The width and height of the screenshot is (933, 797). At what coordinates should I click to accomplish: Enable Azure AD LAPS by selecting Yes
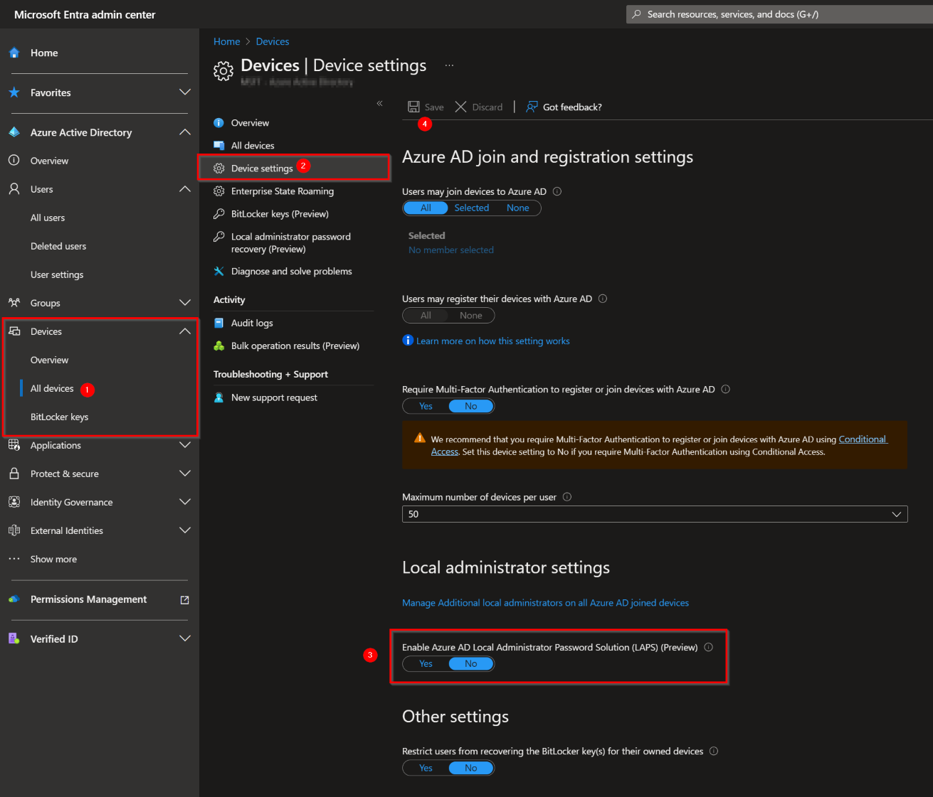click(x=425, y=663)
